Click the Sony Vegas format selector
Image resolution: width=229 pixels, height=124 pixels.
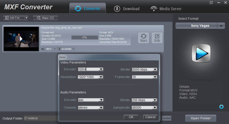coord(196,26)
